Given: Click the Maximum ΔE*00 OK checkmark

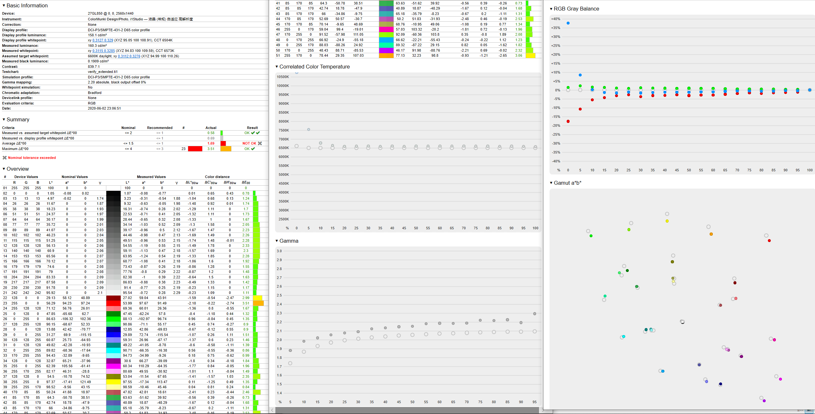Looking at the screenshot, I should pos(253,149).
